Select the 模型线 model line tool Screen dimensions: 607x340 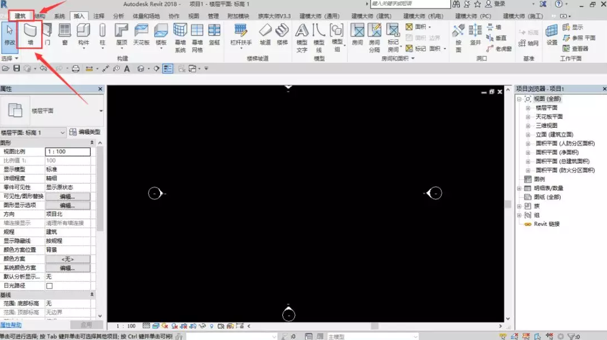[318, 37]
